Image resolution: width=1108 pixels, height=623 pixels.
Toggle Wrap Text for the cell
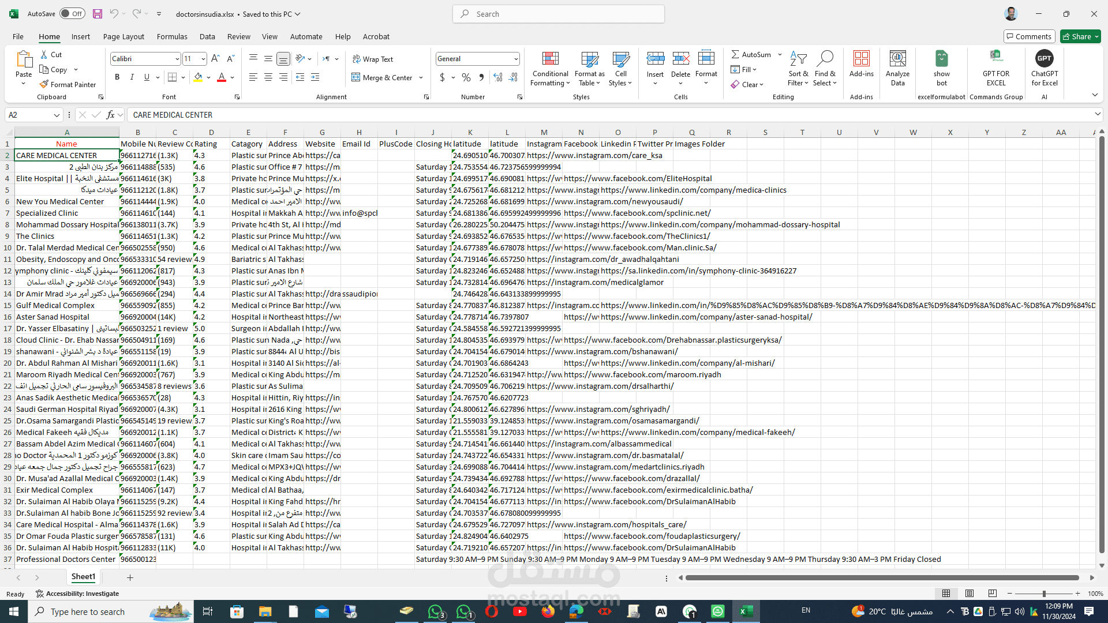pyautogui.click(x=372, y=59)
